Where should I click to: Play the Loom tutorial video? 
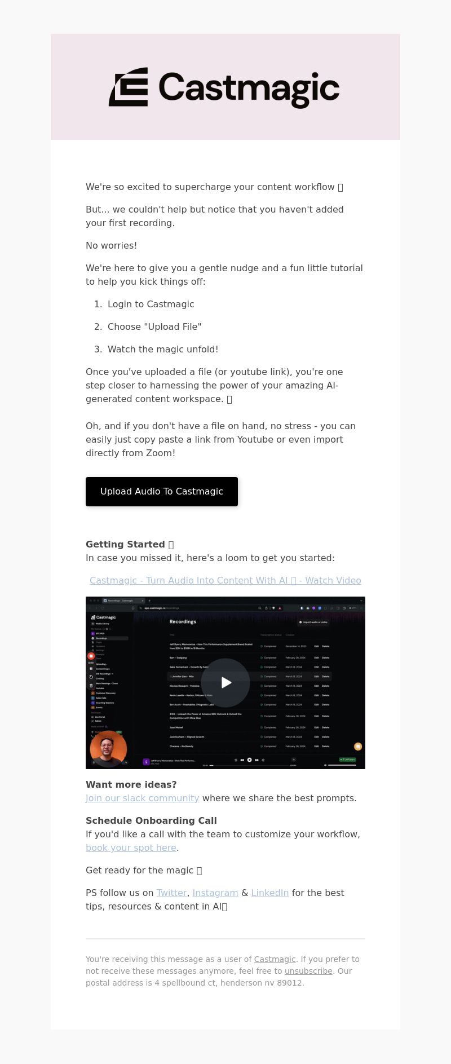(225, 682)
